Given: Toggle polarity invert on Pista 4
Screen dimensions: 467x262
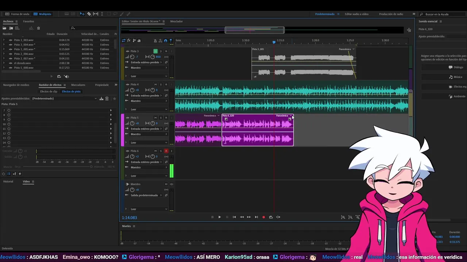Looking at the screenshot, I should coord(166,95).
